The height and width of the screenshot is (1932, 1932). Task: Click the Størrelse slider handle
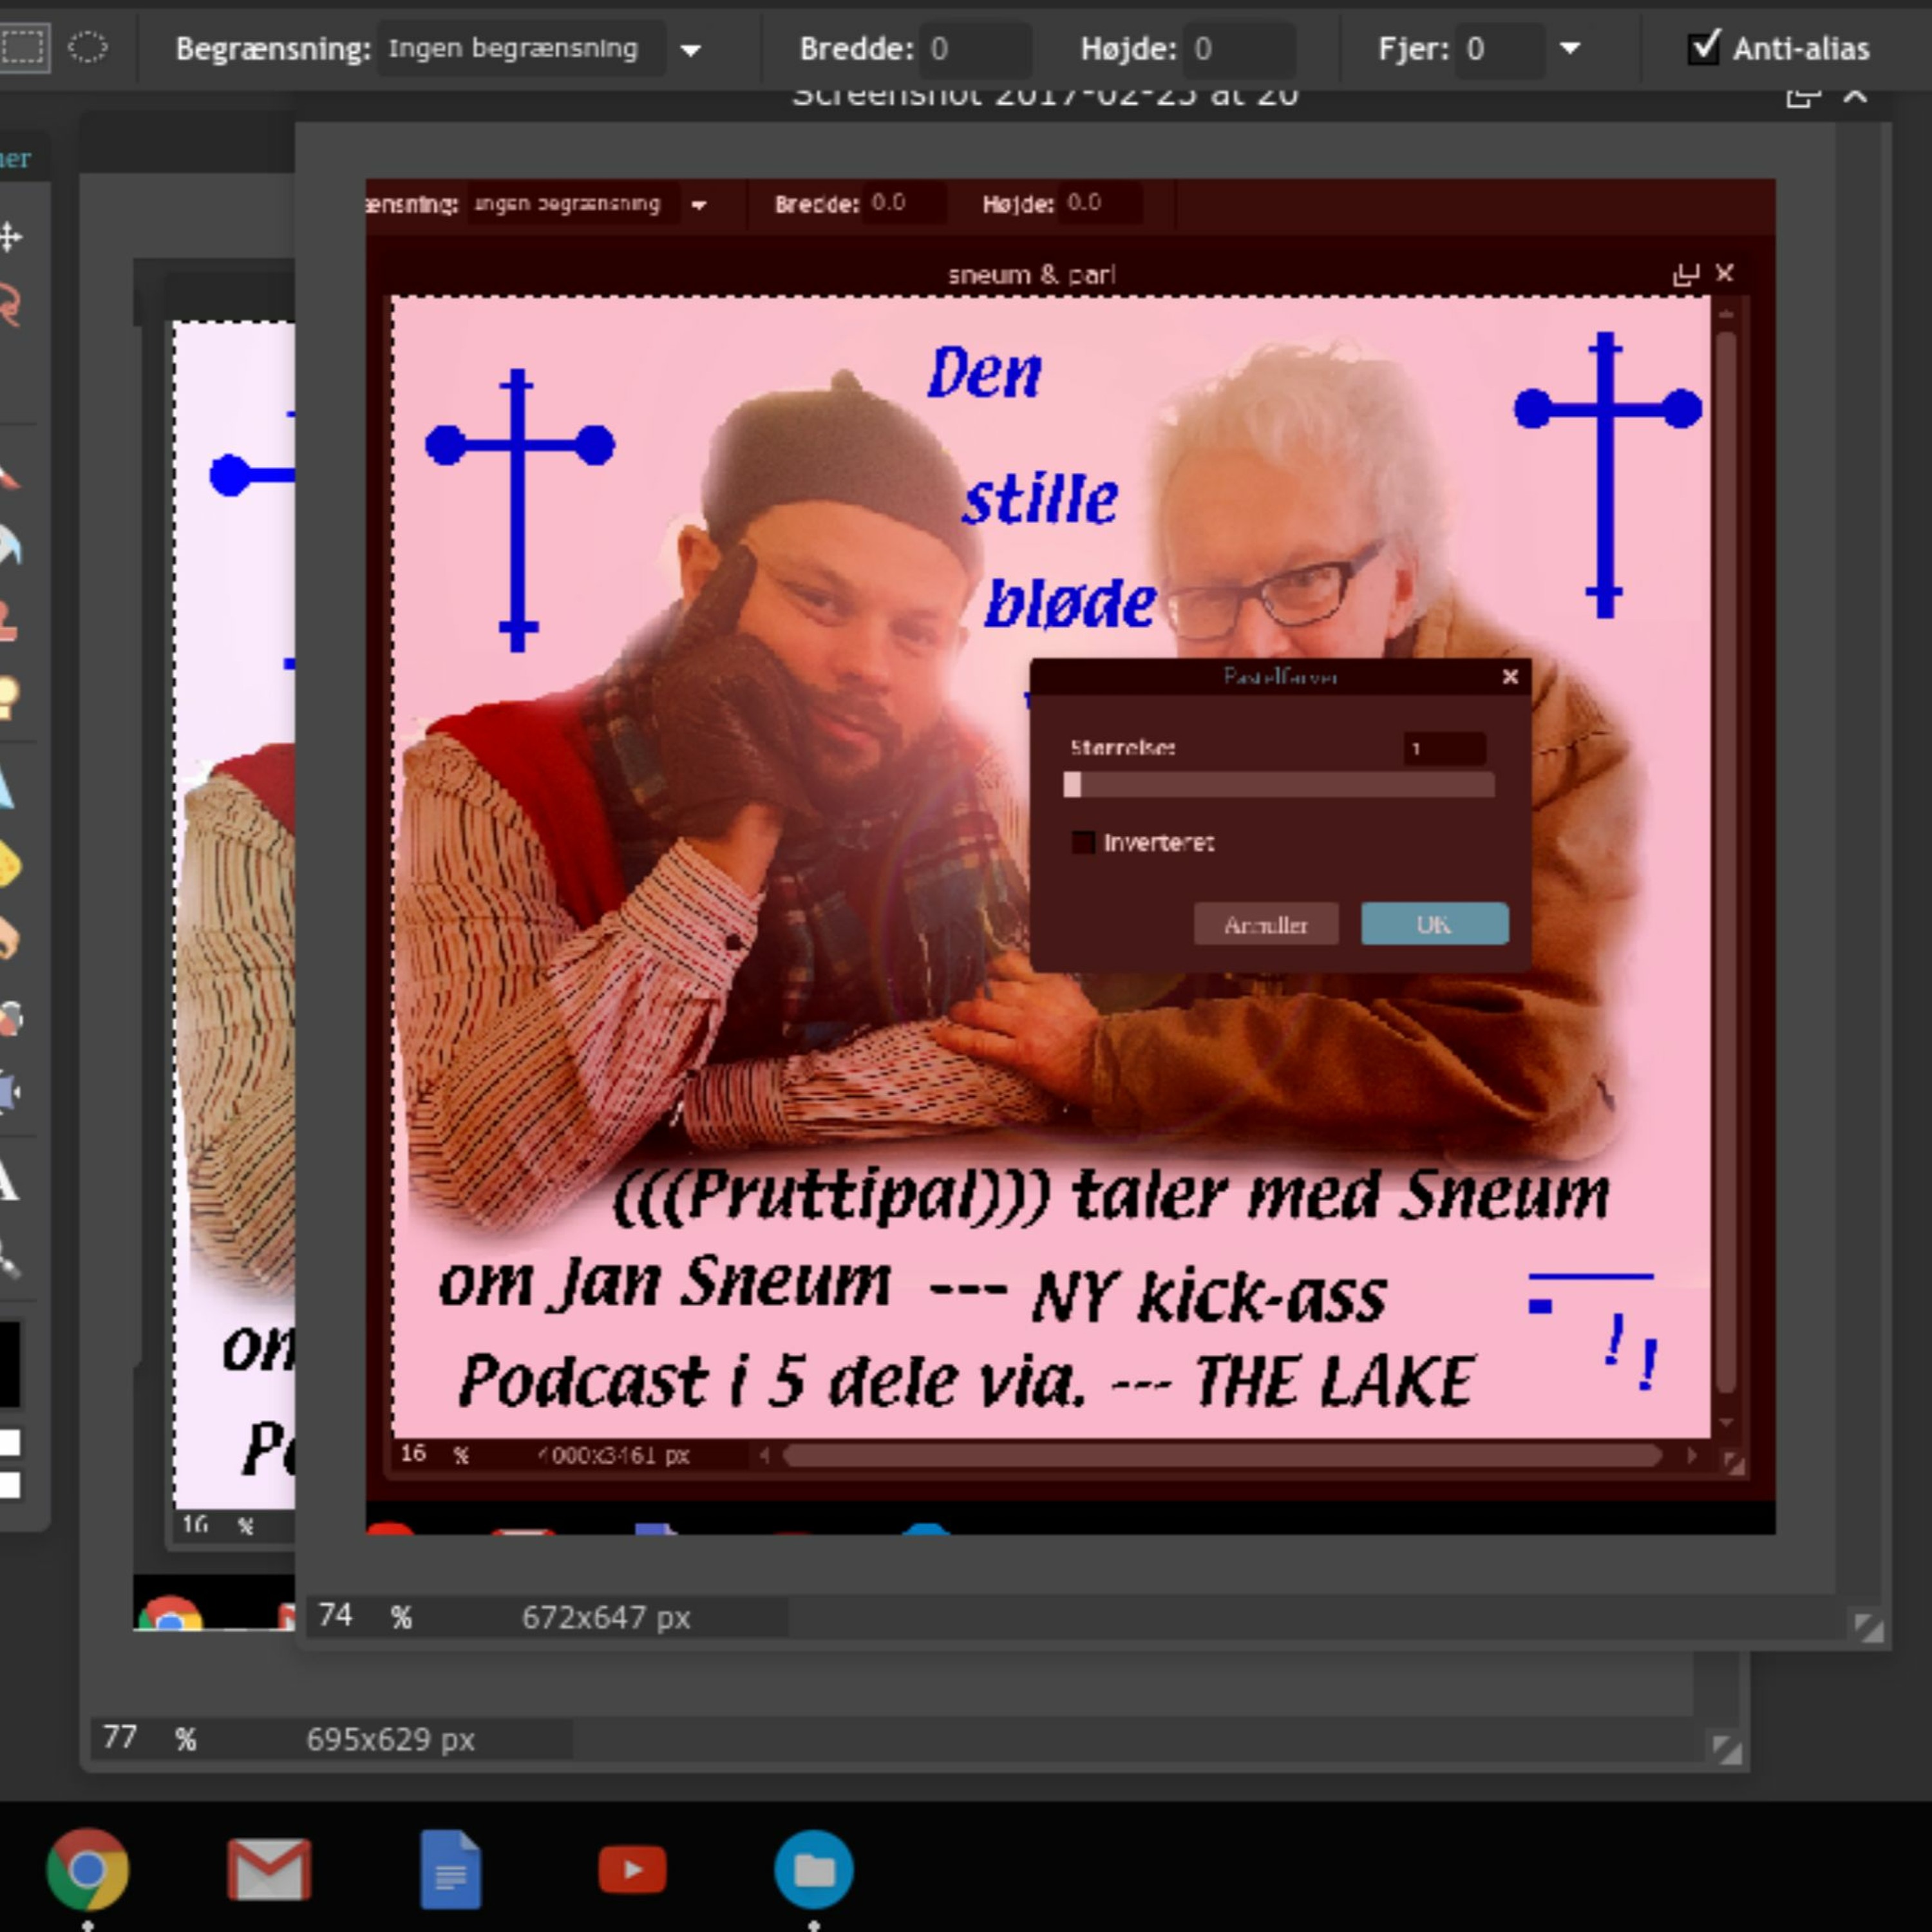coord(1072,785)
